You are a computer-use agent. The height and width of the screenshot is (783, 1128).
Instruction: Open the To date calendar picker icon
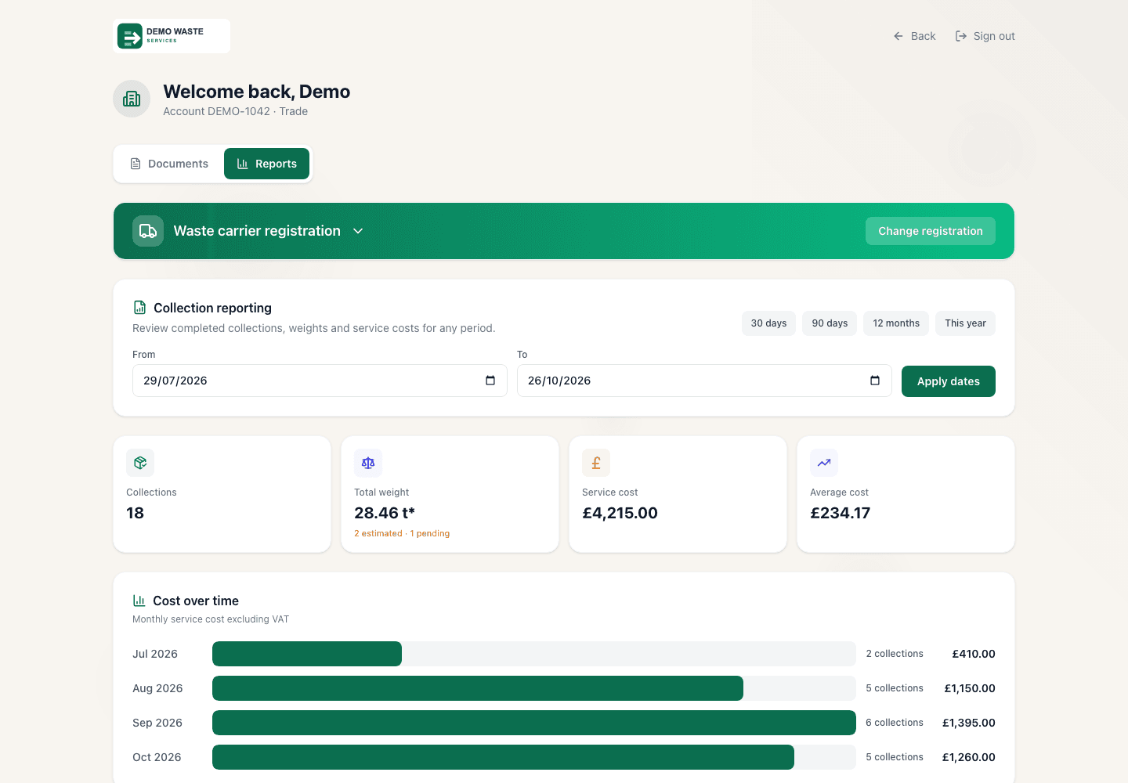pos(875,381)
